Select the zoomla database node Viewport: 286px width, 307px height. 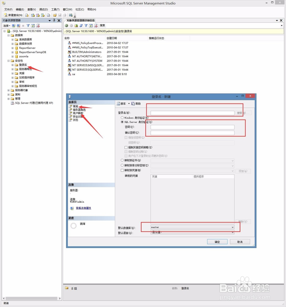[24, 56]
